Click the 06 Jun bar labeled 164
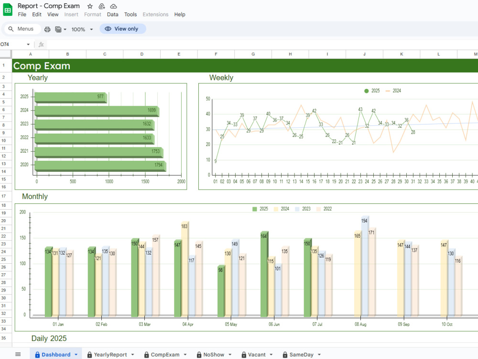The width and height of the screenshot is (478, 359). 264,274
